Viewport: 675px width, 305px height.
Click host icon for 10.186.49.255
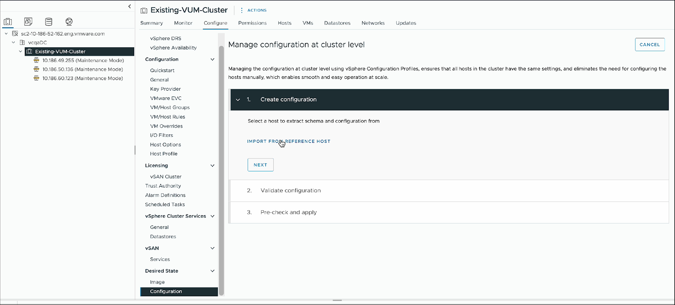coord(37,60)
